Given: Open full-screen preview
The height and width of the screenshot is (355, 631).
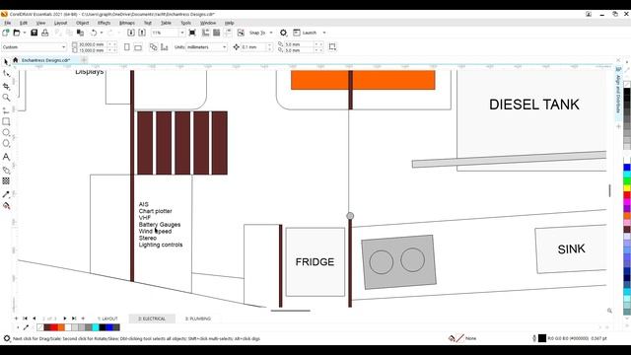Looking at the screenshot, I should [192, 33].
